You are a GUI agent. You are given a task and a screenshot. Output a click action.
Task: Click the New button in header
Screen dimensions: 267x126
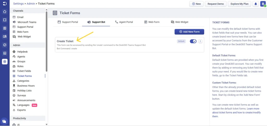196,4
